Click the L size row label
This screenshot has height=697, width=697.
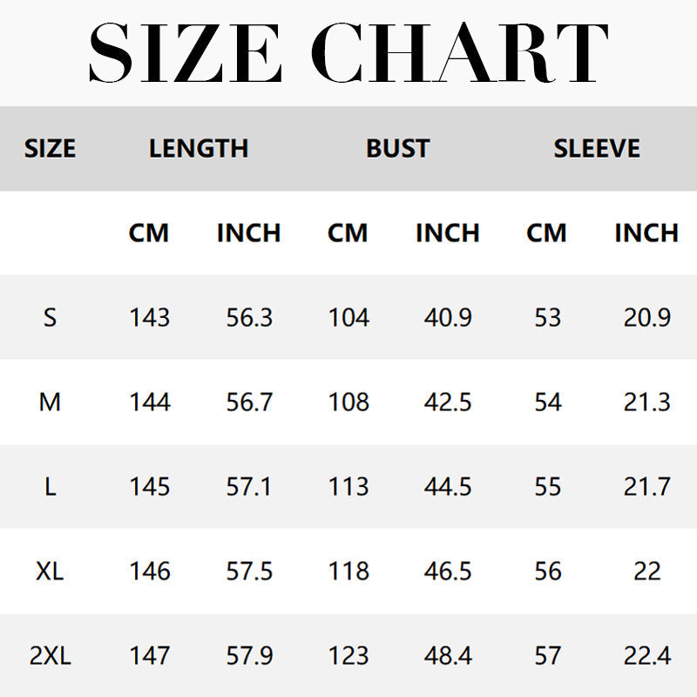[50, 486]
